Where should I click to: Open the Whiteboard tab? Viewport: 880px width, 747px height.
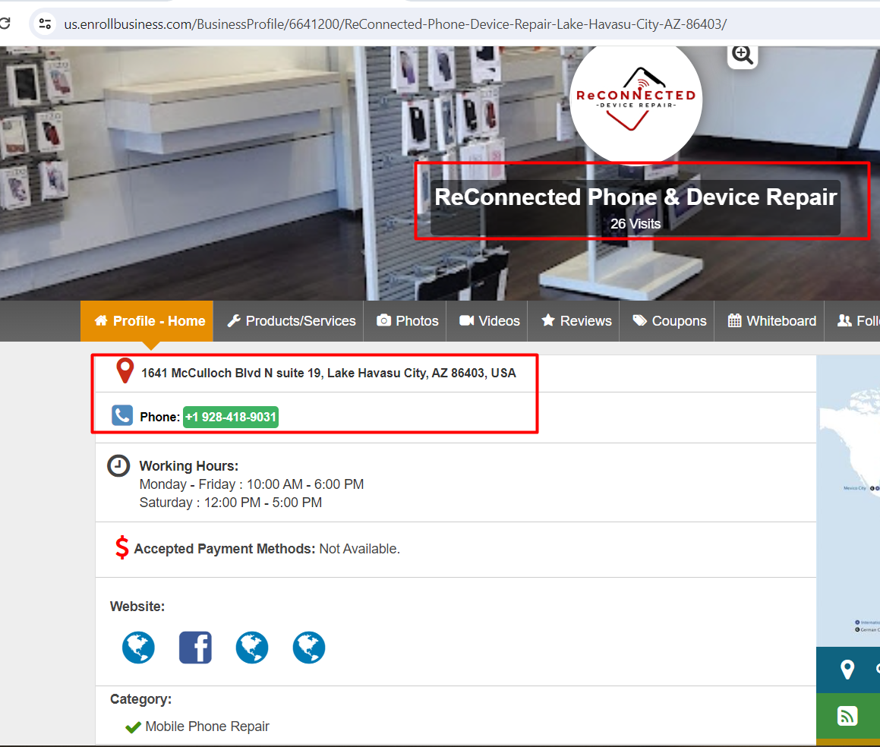(x=771, y=321)
